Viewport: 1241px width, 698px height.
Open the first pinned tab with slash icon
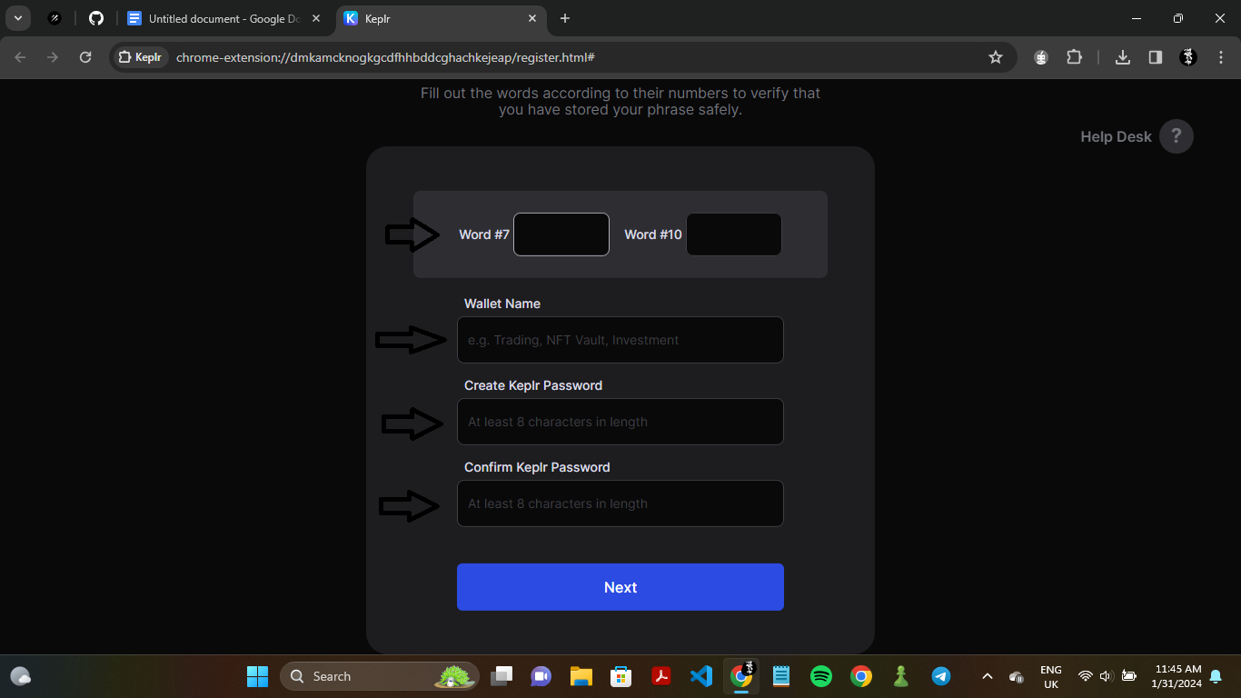coord(55,18)
